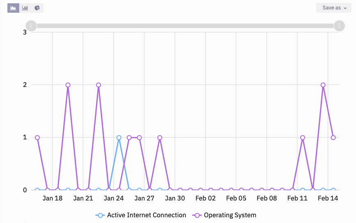Image resolution: width=356 pixels, height=223 pixels.
Task: Click the last Operating System data point
Action: [333, 138]
